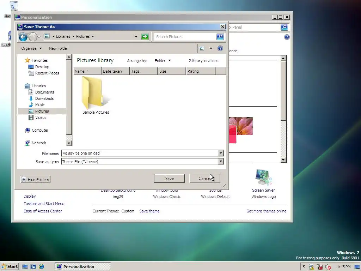This screenshot has height=271, width=361.
Task: Show hidden tray icons chevron
Action: tap(304, 266)
